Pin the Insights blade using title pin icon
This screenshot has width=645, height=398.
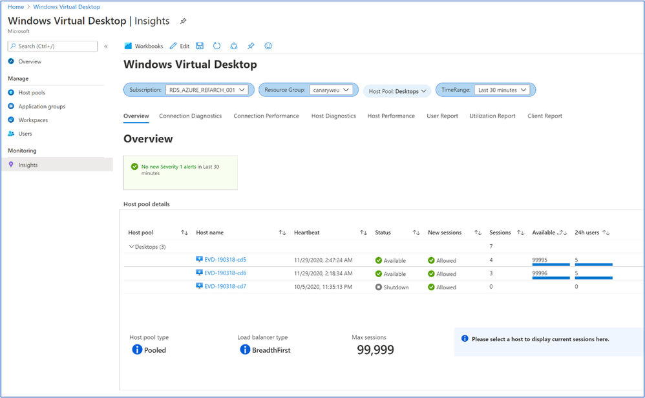click(x=184, y=21)
